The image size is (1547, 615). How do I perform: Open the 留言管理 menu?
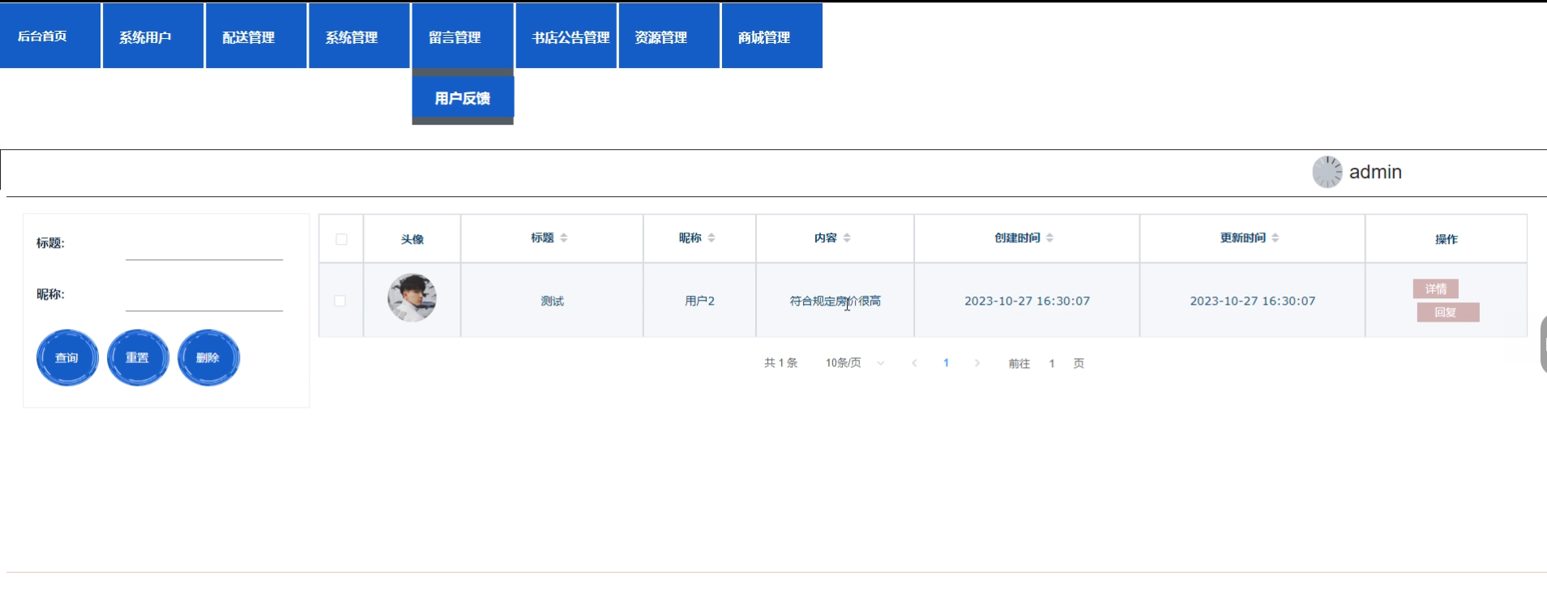point(463,36)
